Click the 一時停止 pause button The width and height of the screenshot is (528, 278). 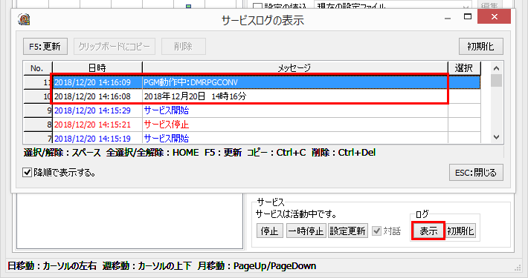[306, 231]
